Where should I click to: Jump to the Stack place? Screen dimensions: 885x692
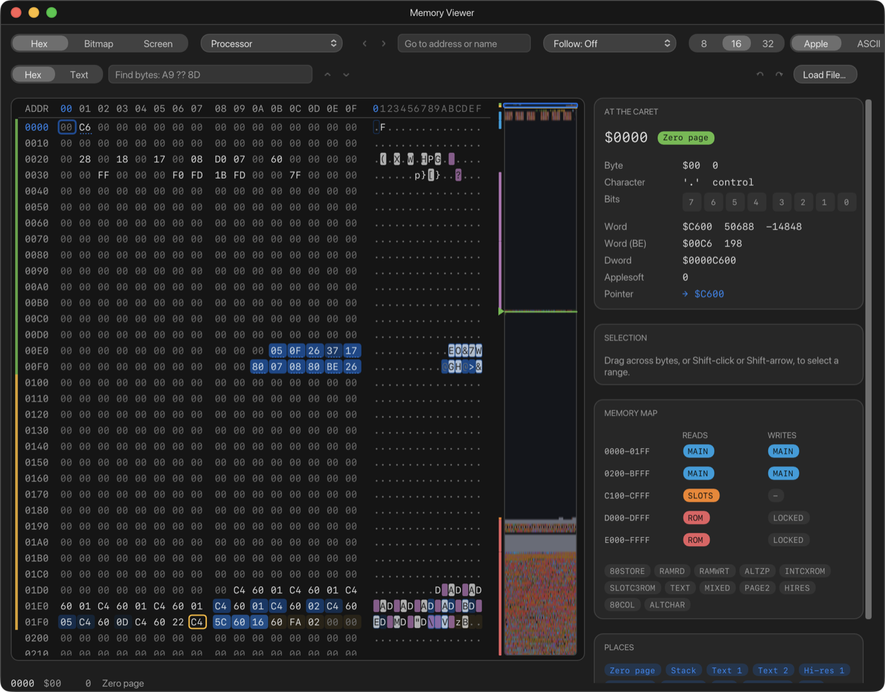coord(683,671)
